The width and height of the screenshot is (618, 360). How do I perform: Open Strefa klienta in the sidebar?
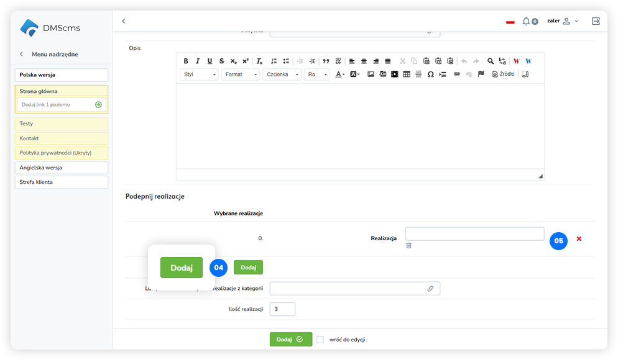61,182
